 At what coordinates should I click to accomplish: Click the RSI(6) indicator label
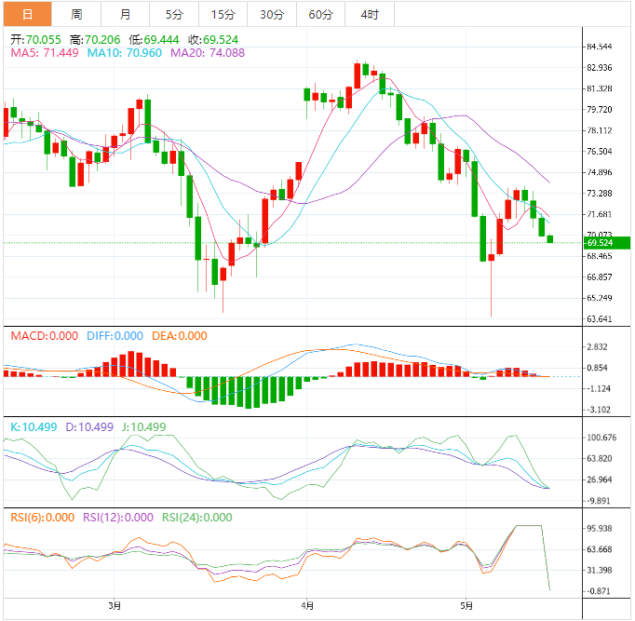click(x=40, y=518)
